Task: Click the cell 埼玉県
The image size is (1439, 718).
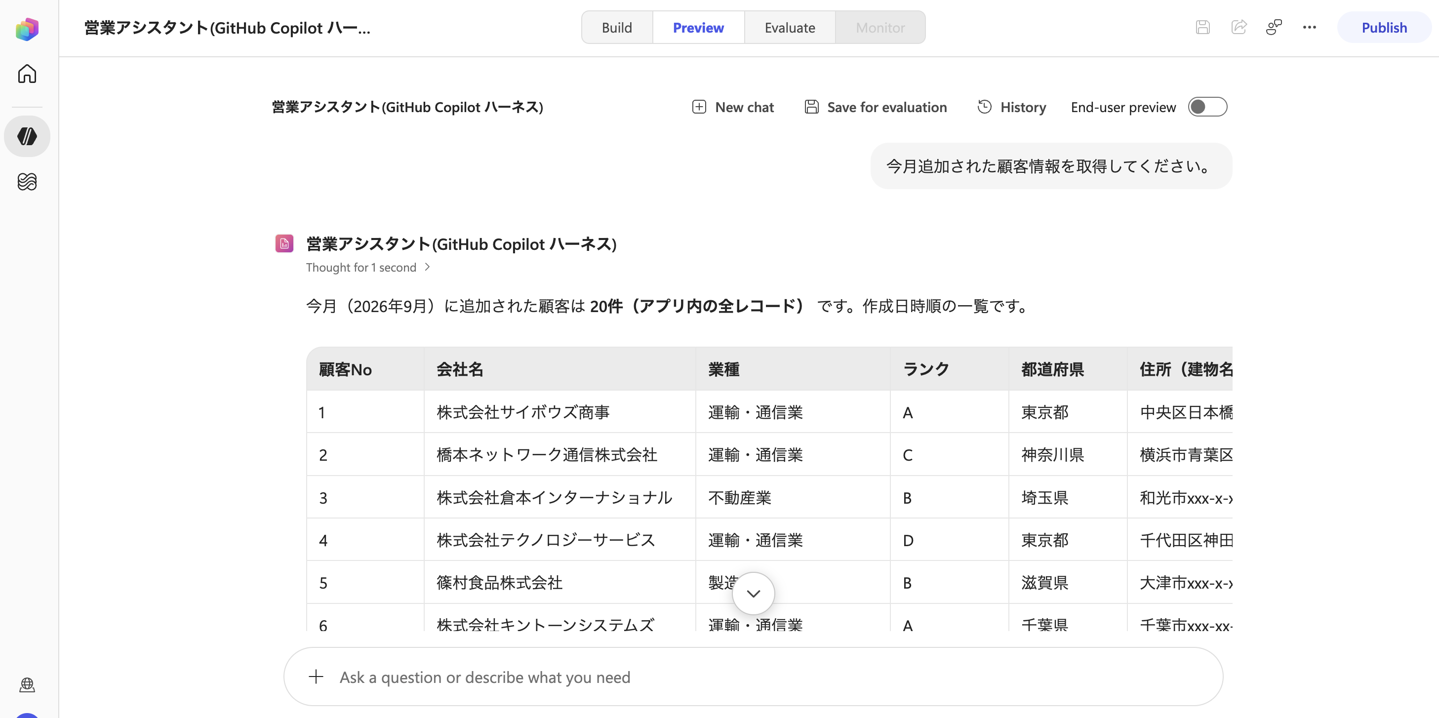Action: pyautogui.click(x=1068, y=497)
